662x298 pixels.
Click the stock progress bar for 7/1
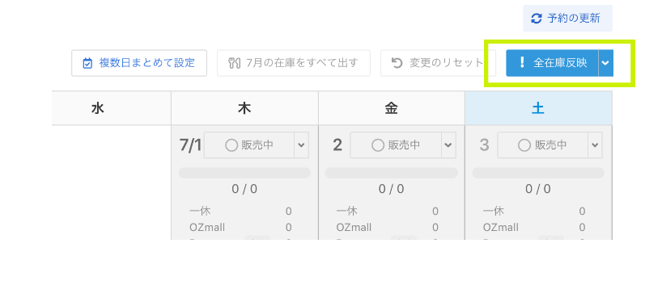pyautogui.click(x=244, y=173)
